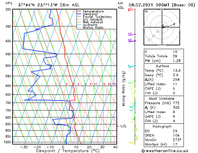Click the weatheronline.co.uk copyright link
Screen dimensions: 198x153
165,151
